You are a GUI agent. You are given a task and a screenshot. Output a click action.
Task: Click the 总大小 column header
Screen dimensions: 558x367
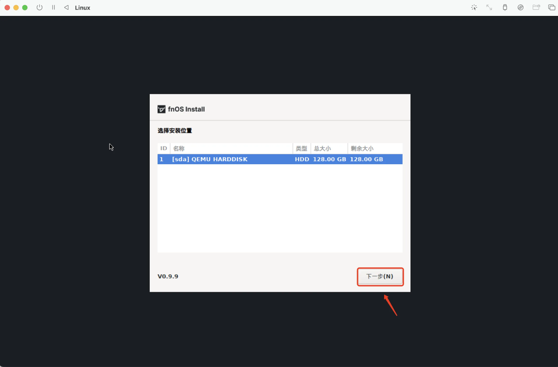(329, 148)
